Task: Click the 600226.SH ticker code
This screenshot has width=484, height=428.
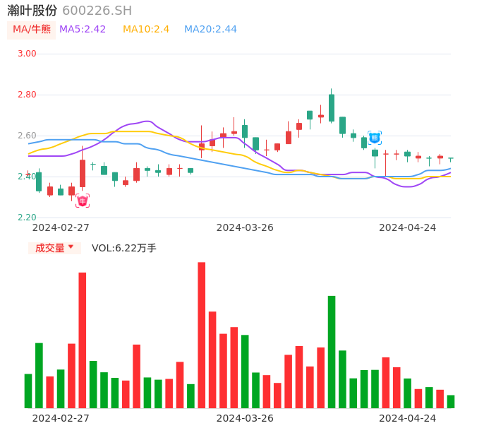Action: pos(97,11)
